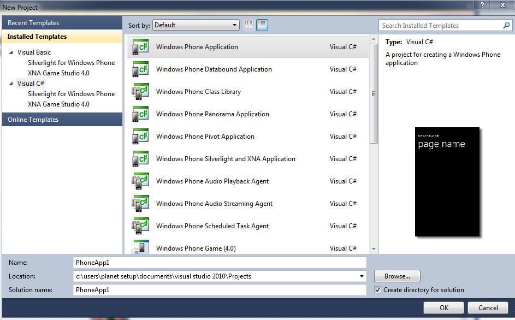This screenshot has height=320, width=515.
Task: Click the template list scrollbar thumb
Action: [374, 93]
